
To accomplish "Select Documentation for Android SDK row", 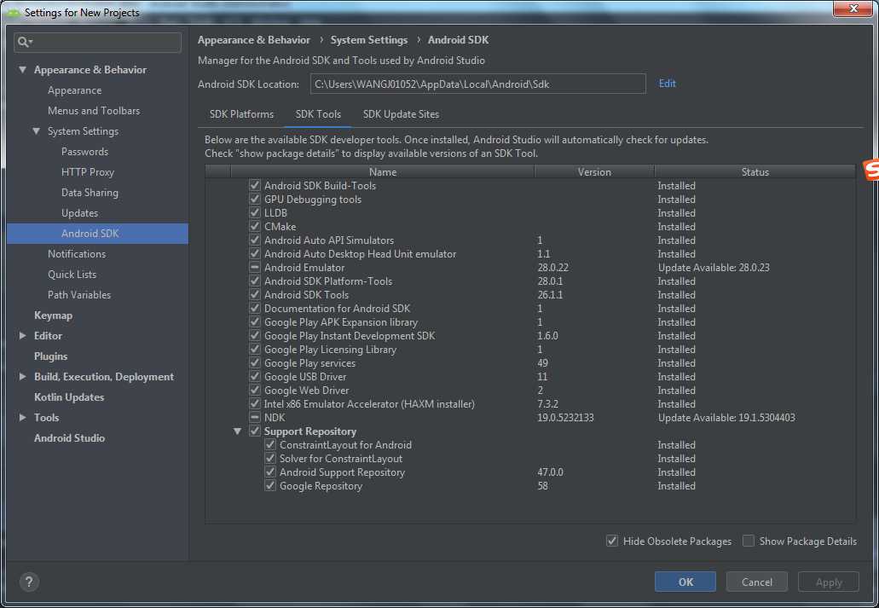I will tap(530, 309).
